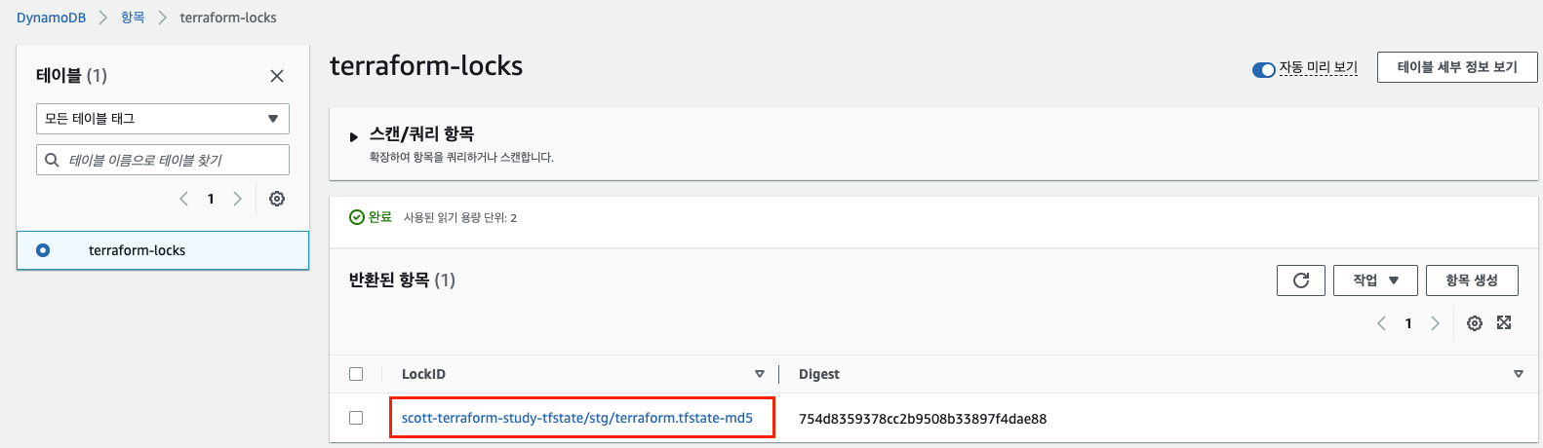Focus the table name search field

click(163, 160)
